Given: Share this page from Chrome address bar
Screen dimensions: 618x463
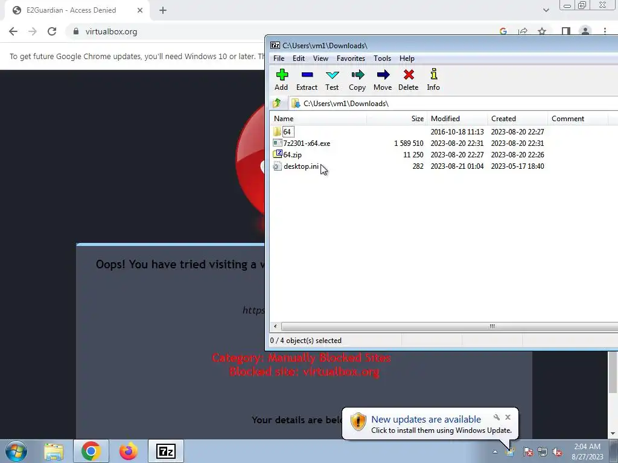Looking at the screenshot, I should 523,31.
